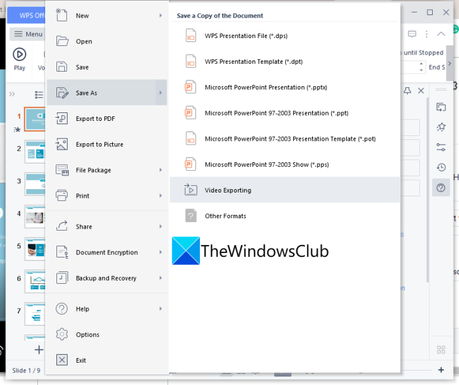
Task: Select PowerPoint 97-2003 Presentation Template (*.pot)
Action: tap(285, 139)
